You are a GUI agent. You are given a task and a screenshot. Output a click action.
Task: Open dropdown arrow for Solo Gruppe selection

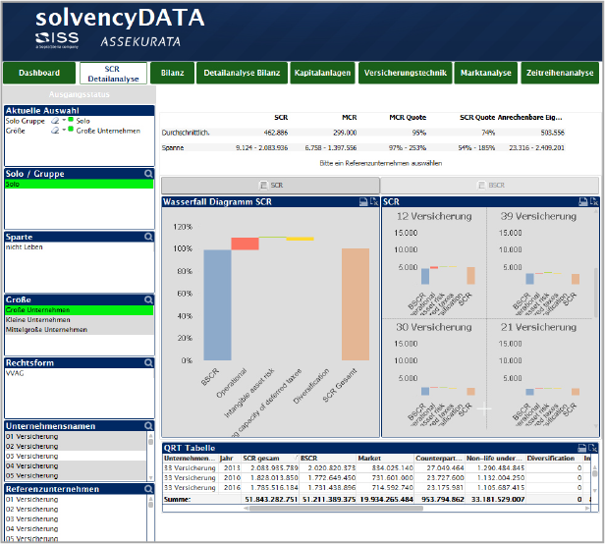pos(64,120)
